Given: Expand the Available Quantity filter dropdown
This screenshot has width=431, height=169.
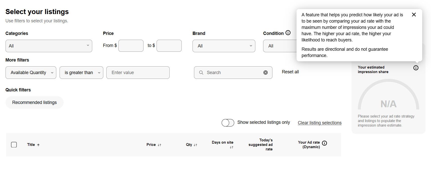Looking at the screenshot, I should 31,73.
